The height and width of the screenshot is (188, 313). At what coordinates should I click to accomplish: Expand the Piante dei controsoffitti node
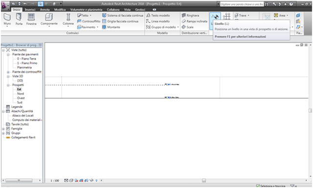click(8, 72)
